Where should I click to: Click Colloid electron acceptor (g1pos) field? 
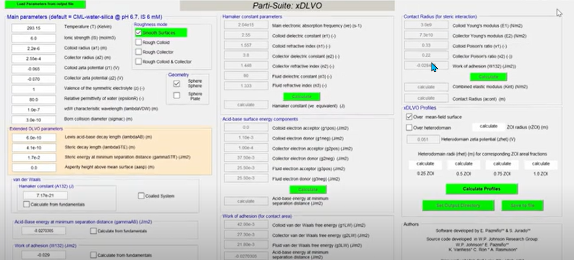[246, 128]
